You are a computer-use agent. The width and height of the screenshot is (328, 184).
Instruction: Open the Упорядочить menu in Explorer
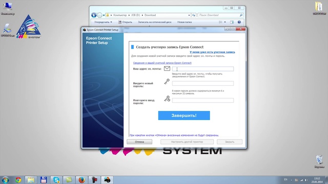click(103, 22)
